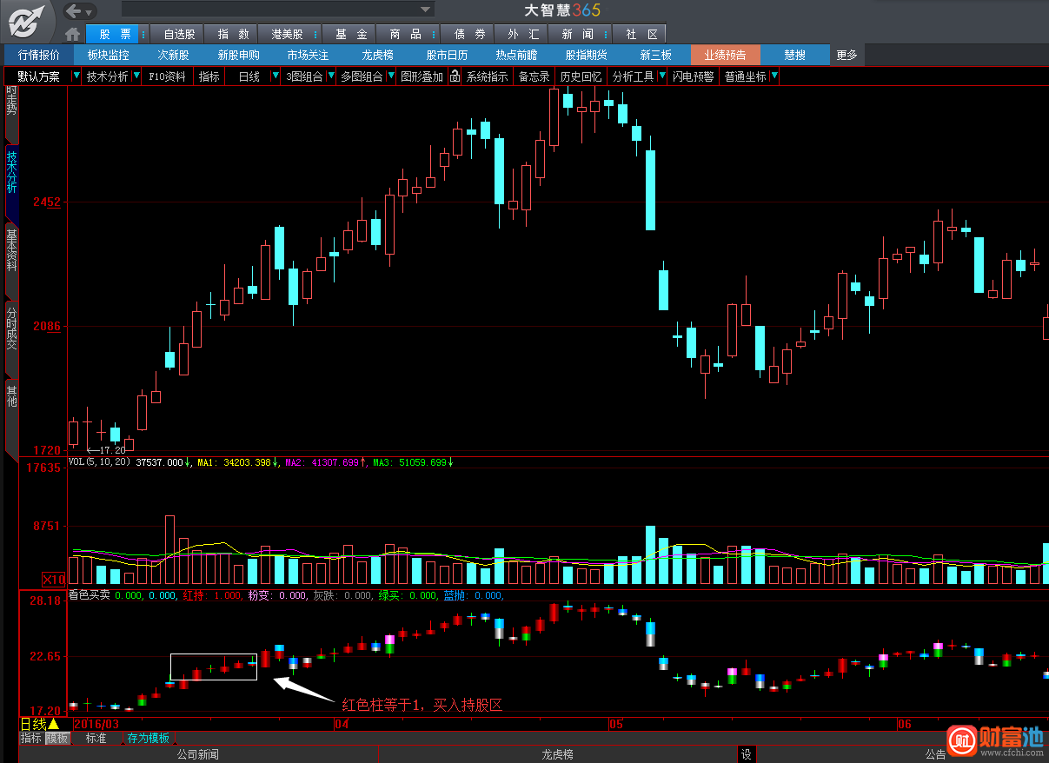Open the 慧搜 tab
The image size is (1049, 763).
794,55
